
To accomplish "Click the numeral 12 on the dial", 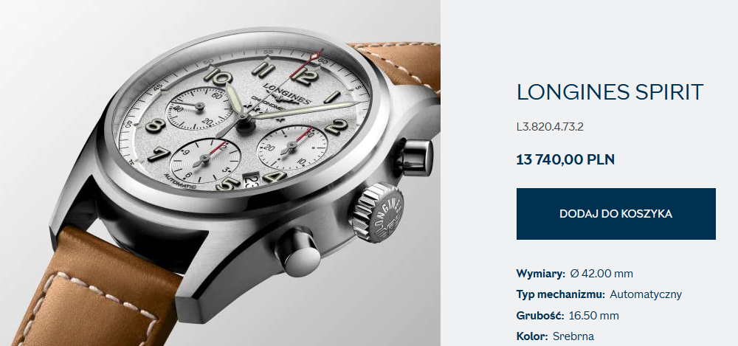I will 301,75.
